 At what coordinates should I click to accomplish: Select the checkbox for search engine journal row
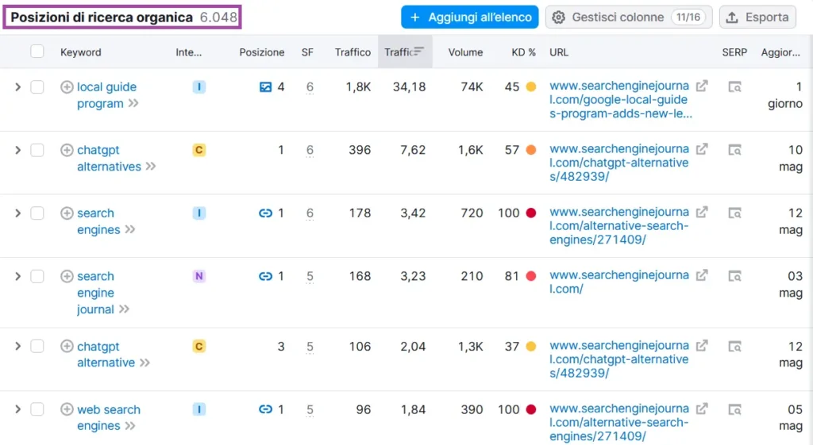tap(37, 276)
